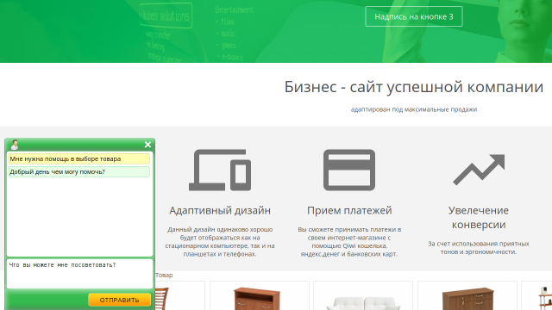Click the 'адаптирован под максимальные продажи' subtitle
The width and height of the screenshot is (552, 310).
pos(414,109)
